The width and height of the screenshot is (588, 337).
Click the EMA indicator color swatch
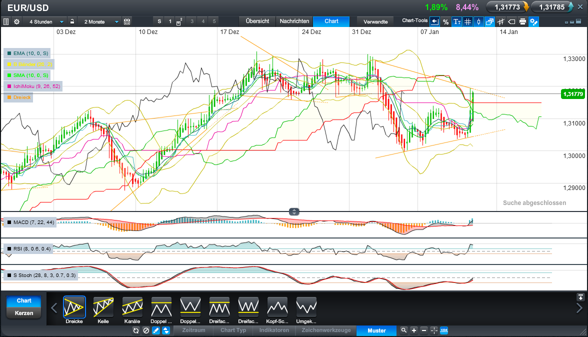9,53
